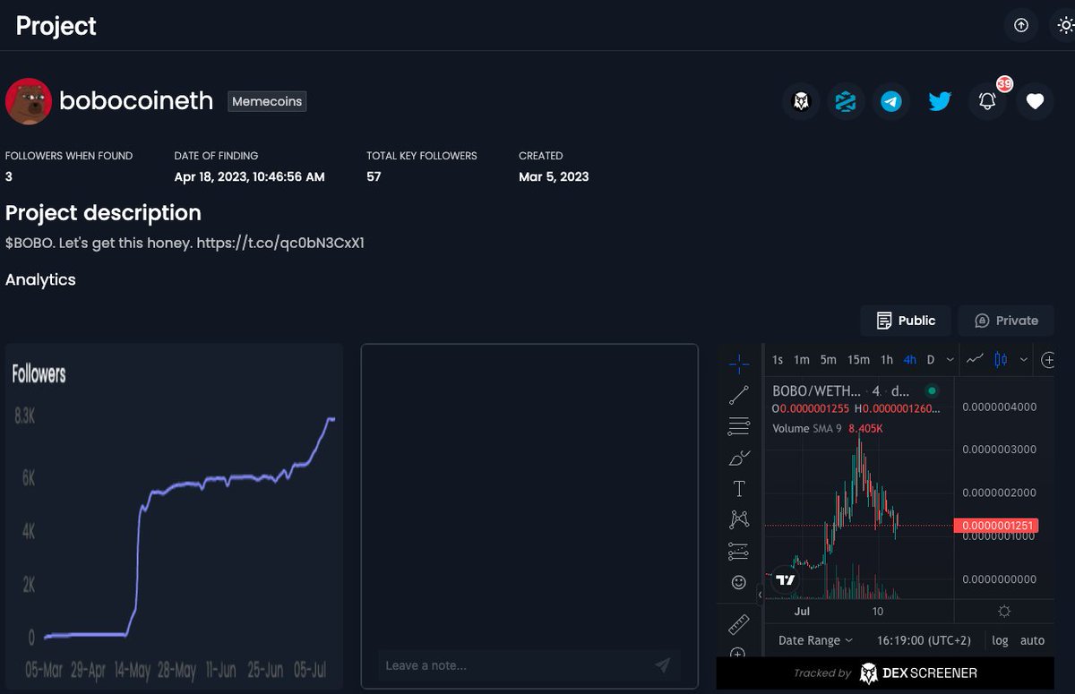Open the notifications bell with badge 39
Screen dimensions: 1075x694
tap(986, 101)
